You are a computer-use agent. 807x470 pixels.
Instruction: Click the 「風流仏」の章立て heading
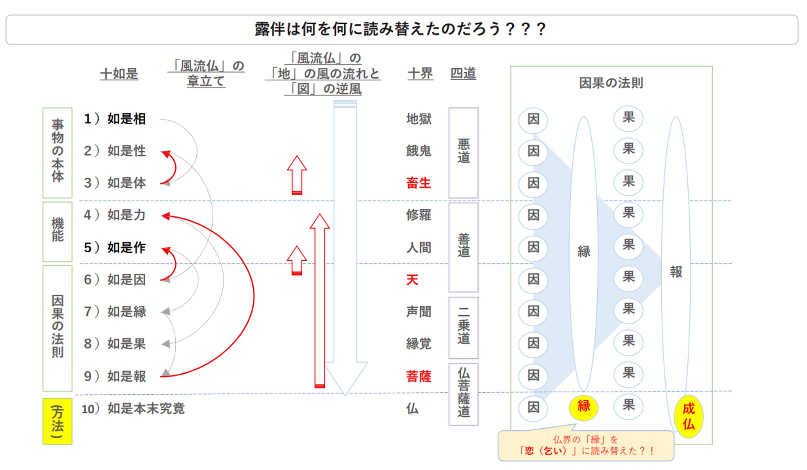tap(206, 74)
